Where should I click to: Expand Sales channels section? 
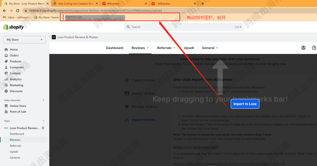[43, 100]
